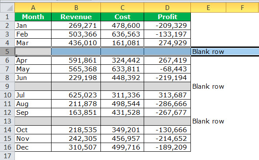
Task: Click empty gray cell A9
Action: 33,87
